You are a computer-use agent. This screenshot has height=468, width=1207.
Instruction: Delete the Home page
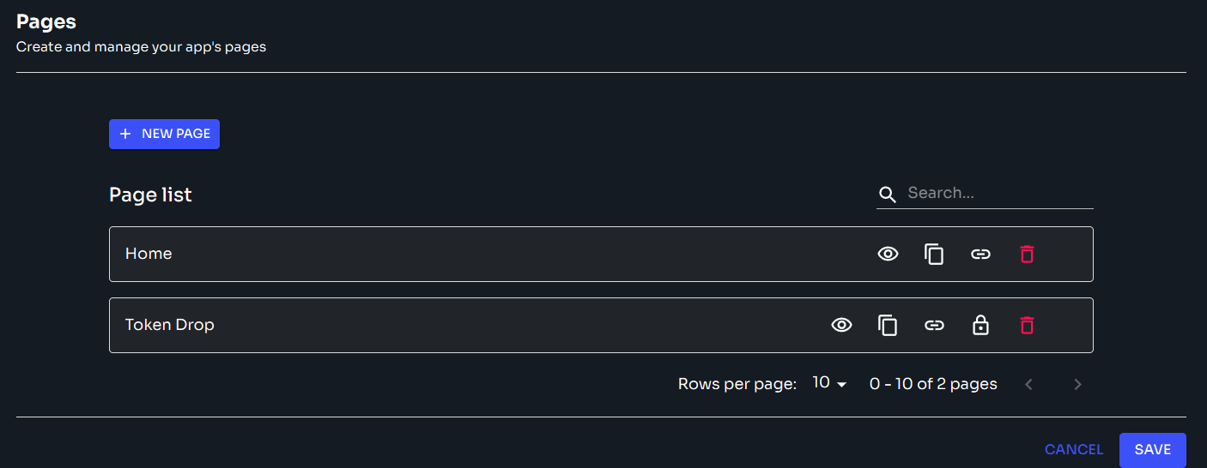1027,254
